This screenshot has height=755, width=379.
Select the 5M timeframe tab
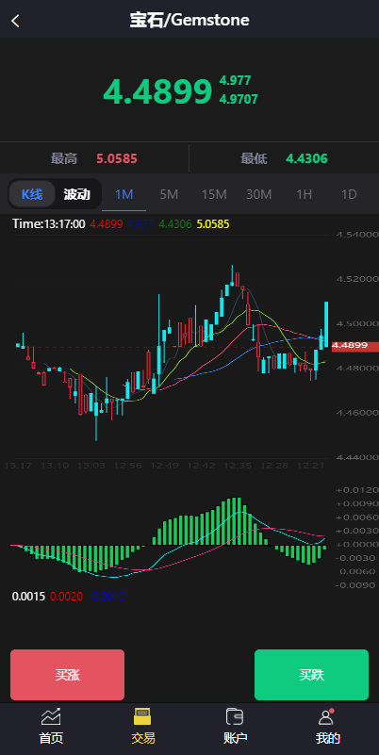(x=169, y=194)
